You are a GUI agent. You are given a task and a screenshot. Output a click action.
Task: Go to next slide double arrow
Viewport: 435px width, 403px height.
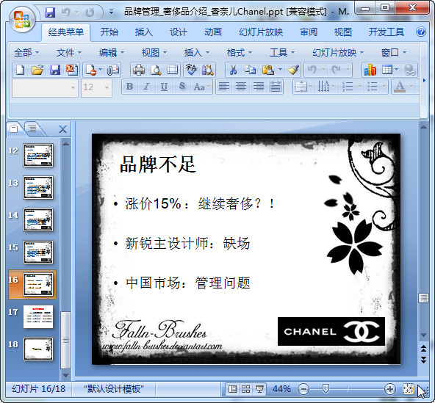coord(423,360)
